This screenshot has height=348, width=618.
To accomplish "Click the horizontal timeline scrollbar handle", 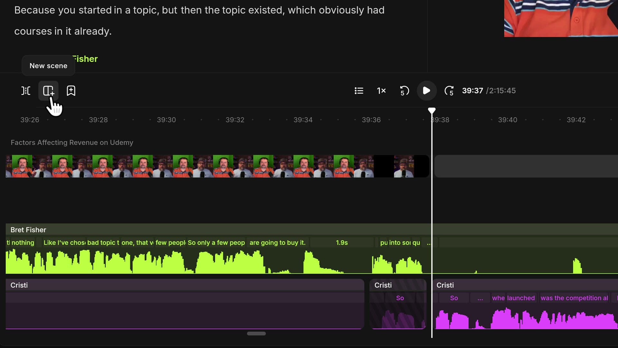I will click(256, 333).
